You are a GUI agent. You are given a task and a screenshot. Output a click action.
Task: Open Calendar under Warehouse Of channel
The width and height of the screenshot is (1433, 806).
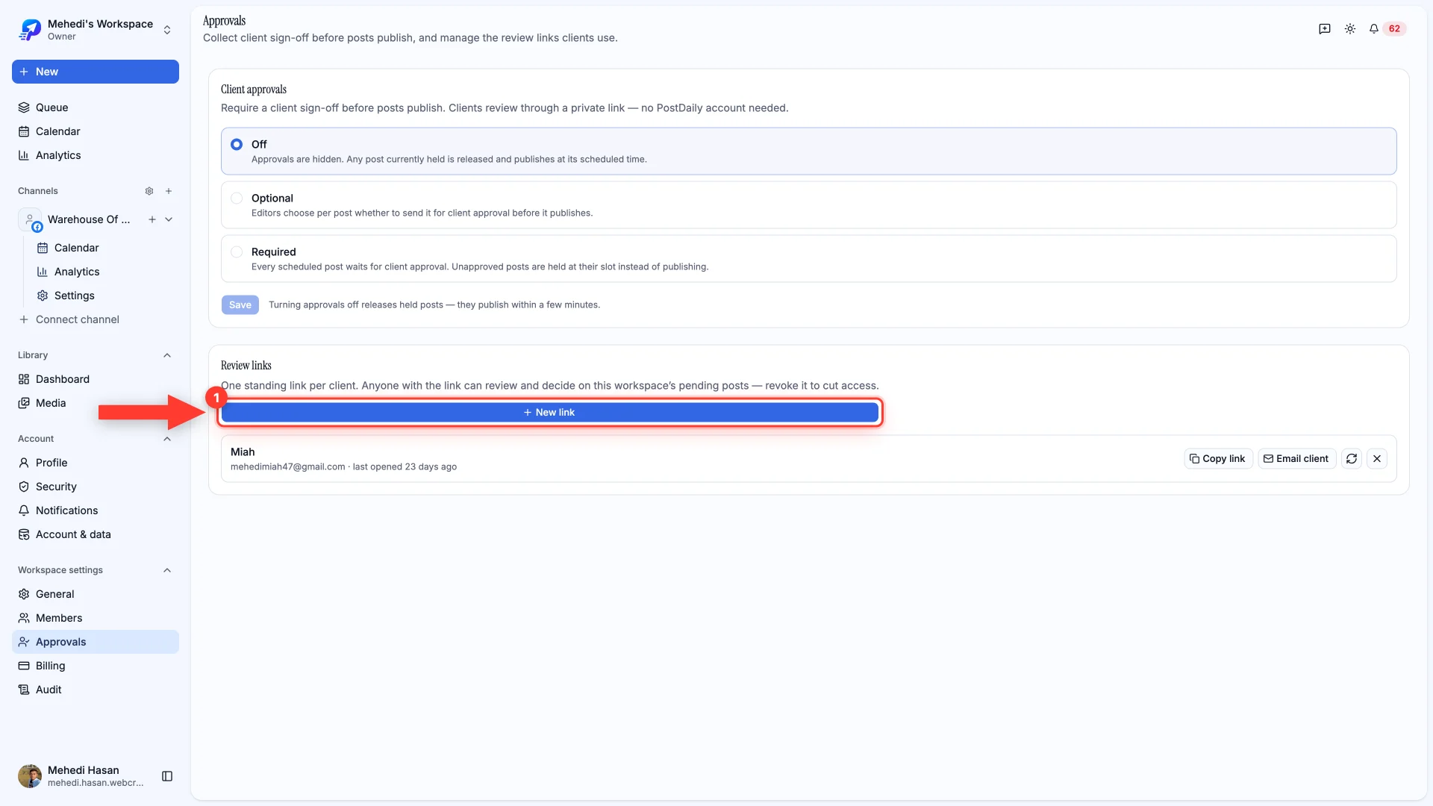click(x=104, y=248)
